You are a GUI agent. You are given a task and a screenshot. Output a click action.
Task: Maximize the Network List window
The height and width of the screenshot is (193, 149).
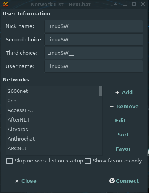coord(134,4)
